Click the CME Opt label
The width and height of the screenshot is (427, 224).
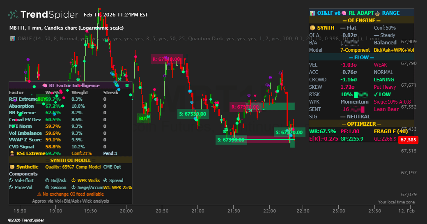coord(112,167)
